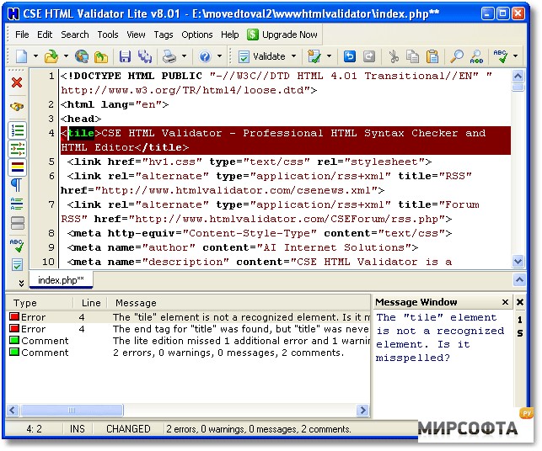
Task: Click the red X icon in sidebar
Action: pos(17,82)
